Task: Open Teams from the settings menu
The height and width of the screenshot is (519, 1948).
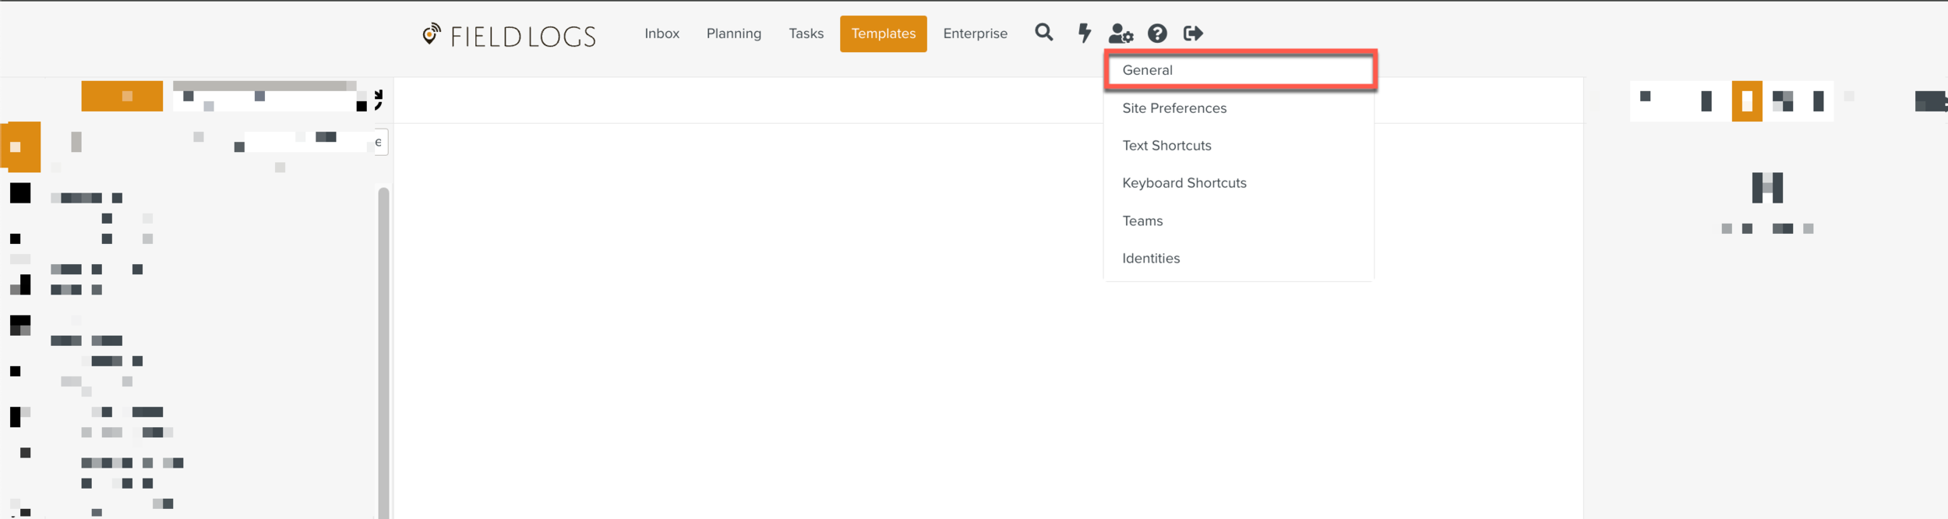Action: pos(1142,221)
